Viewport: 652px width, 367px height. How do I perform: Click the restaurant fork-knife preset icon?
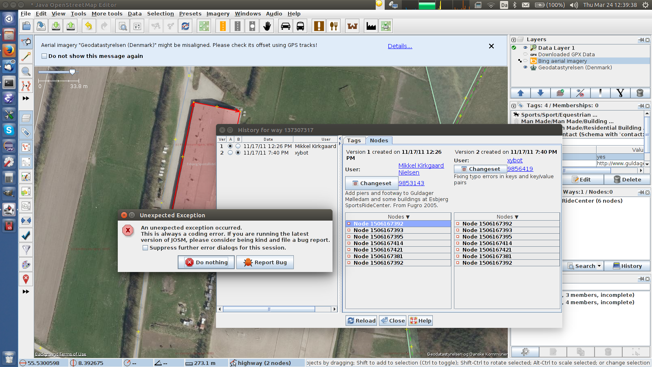pos(334,26)
